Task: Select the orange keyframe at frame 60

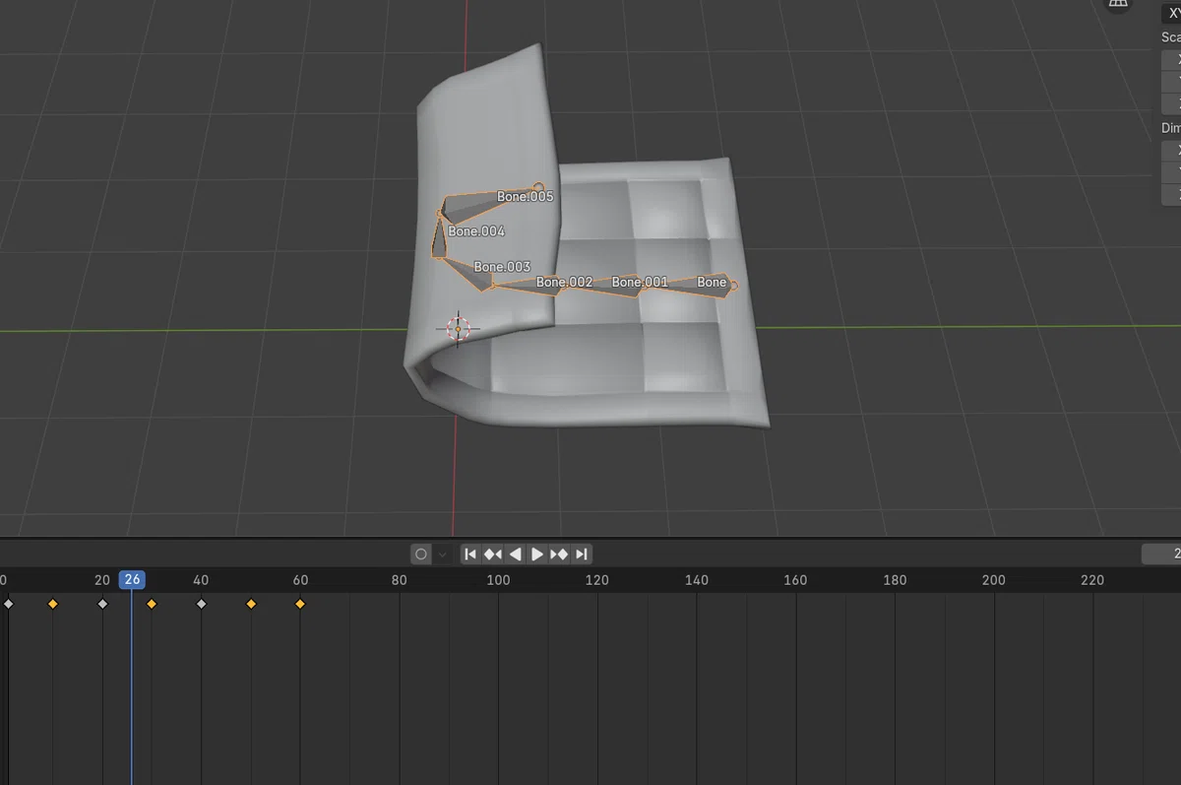Action: coord(300,604)
